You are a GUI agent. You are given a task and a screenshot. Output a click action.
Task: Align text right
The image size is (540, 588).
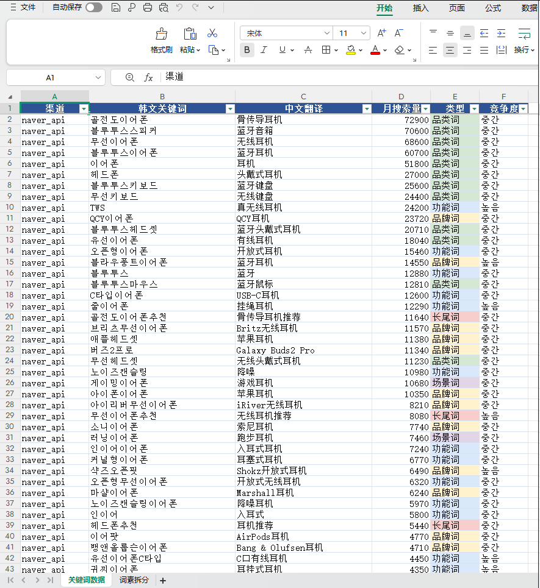click(467, 50)
